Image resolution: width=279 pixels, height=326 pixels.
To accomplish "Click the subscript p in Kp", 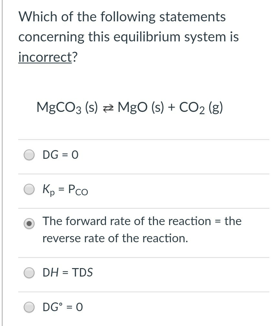I will pos(51,193).
